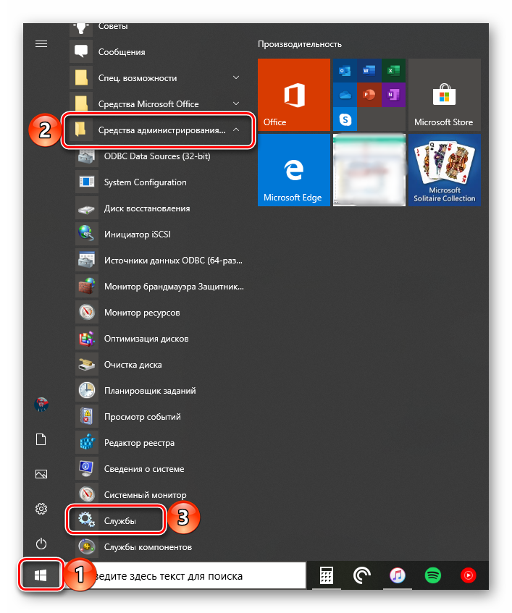The width and height of the screenshot is (512, 613).
Task: Open Excel in Office apps tile
Action: coord(393,71)
